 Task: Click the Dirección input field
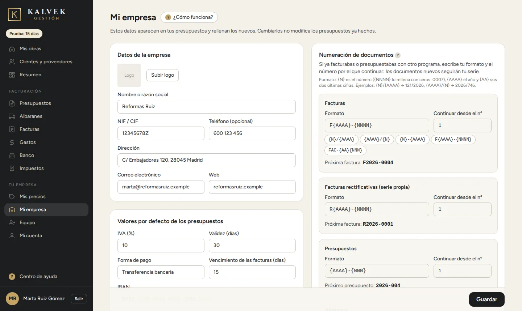[207, 160]
